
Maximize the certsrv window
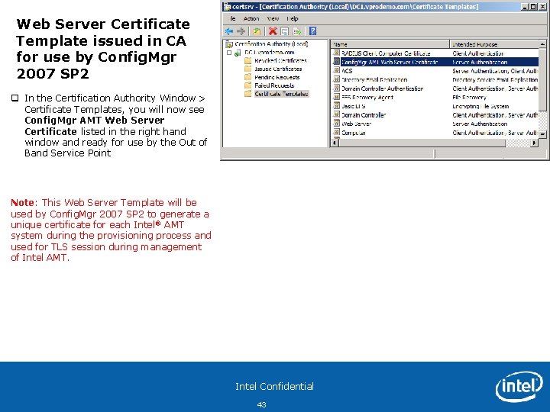(533, 7)
